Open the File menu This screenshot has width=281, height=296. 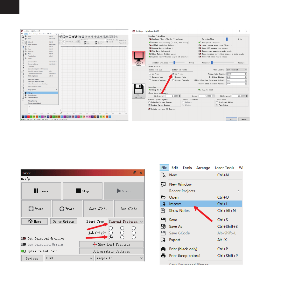pyautogui.click(x=164, y=168)
